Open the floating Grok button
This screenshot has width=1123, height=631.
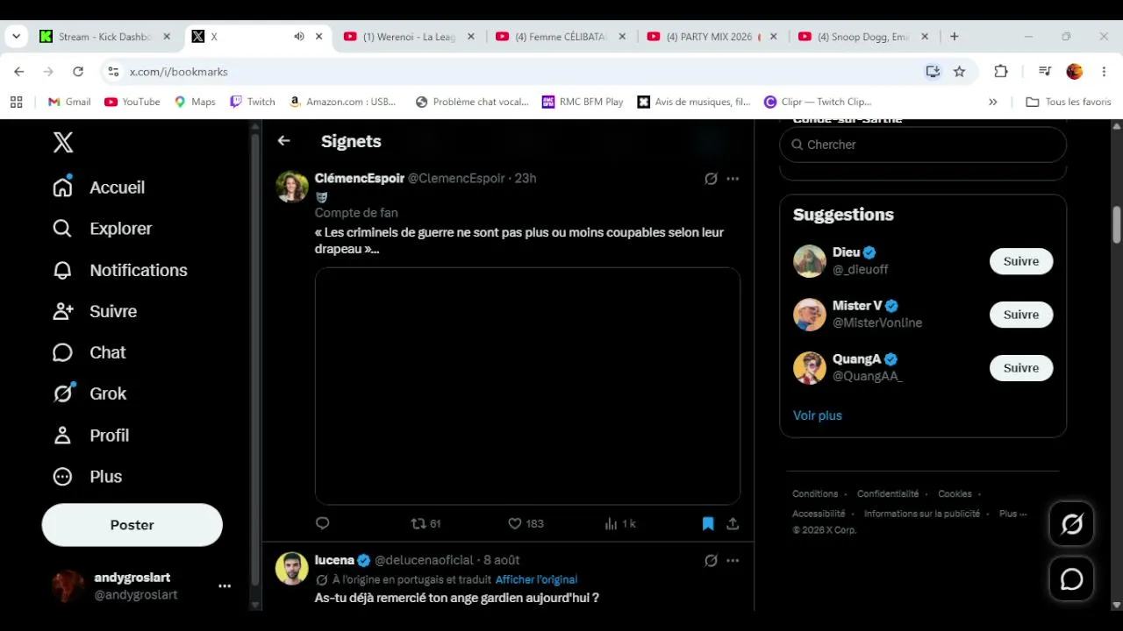click(1072, 524)
